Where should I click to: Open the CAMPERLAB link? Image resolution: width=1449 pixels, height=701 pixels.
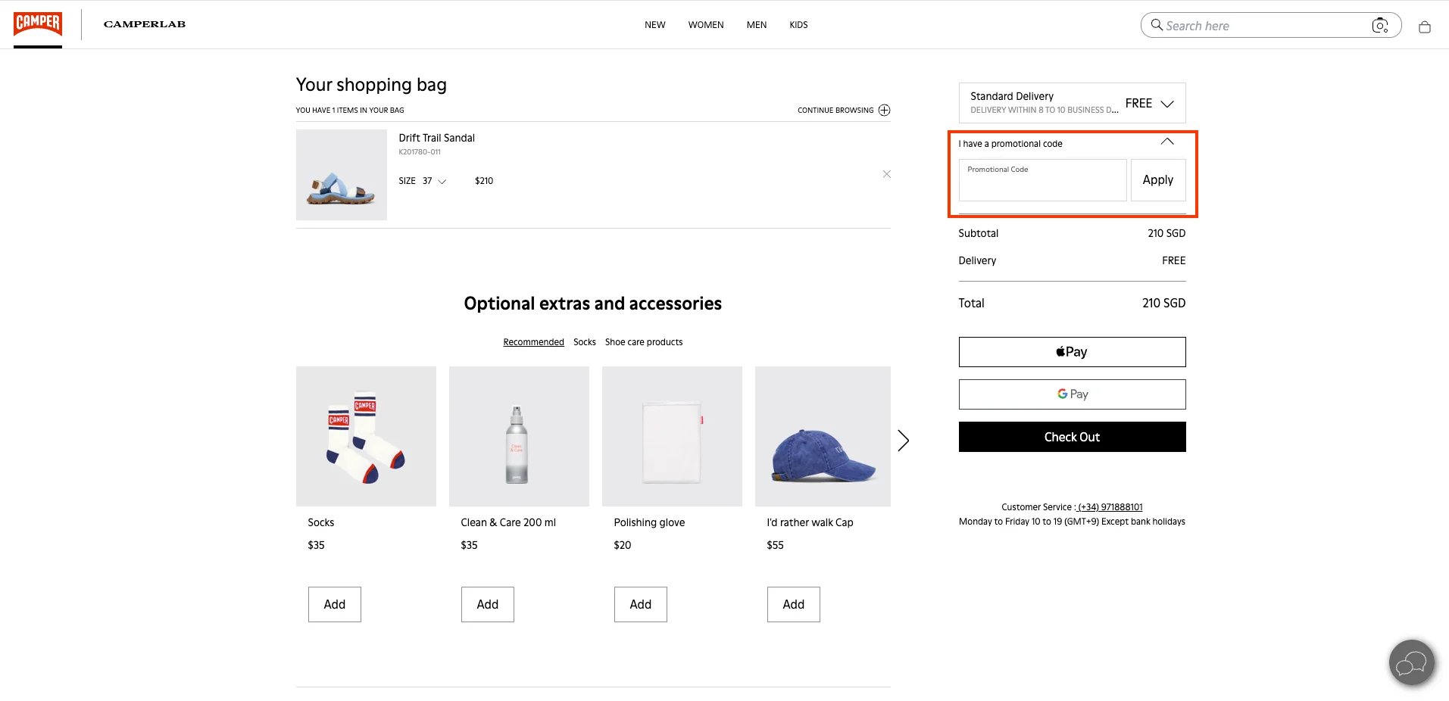[145, 24]
